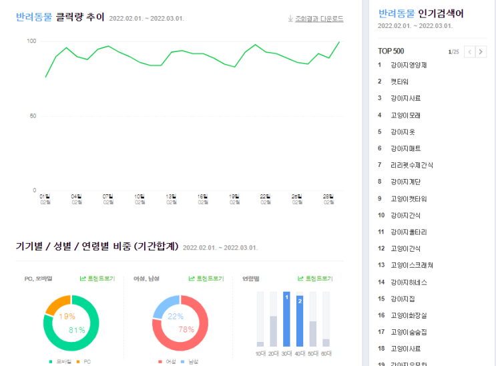496x366 pixels.
Task: Click the click-trend line peak at chart end
Action: (339, 42)
